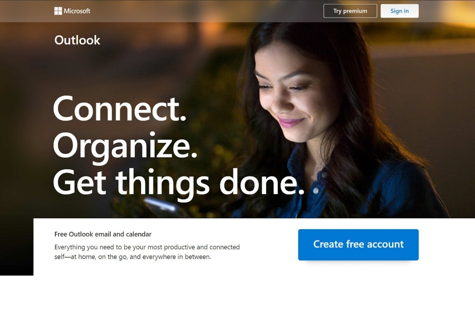Click 'Free Outlook email and calendar' heading
The width and height of the screenshot is (475, 317).
point(103,234)
